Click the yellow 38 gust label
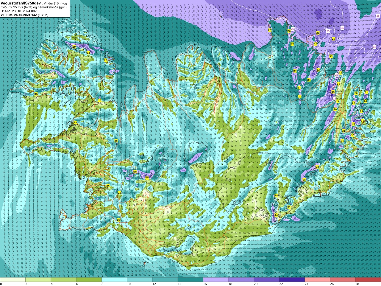The width and height of the screenshot is (381, 286). pyautogui.click(x=340, y=73)
